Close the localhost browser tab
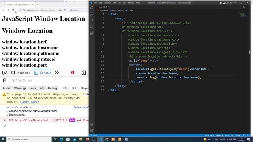 click(x=33, y=5)
